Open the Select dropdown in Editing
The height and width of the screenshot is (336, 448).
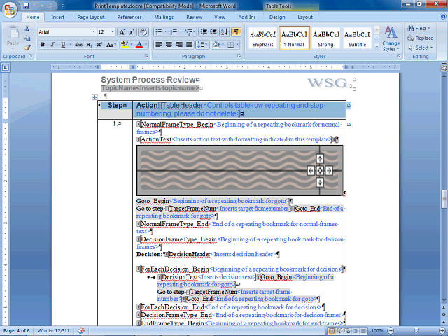[420, 48]
